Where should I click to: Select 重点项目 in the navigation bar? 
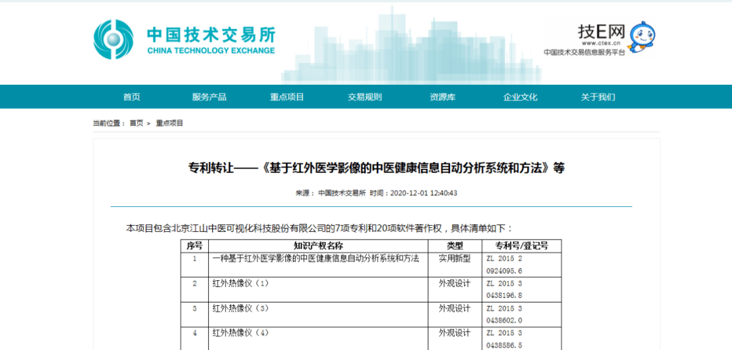pyautogui.click(x=287, y=97)
